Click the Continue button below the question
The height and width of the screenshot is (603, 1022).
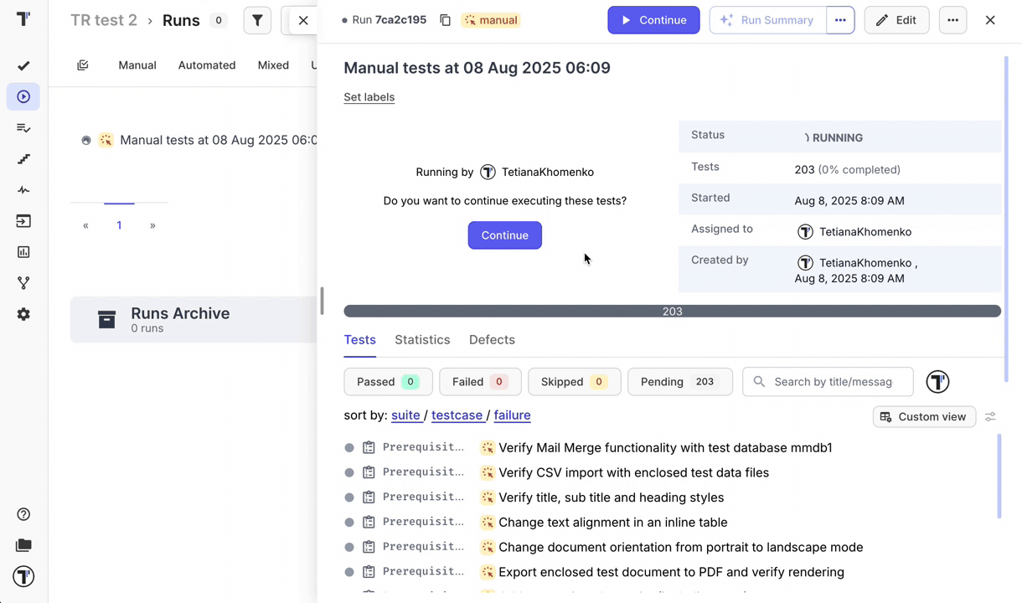coord(504,235)
